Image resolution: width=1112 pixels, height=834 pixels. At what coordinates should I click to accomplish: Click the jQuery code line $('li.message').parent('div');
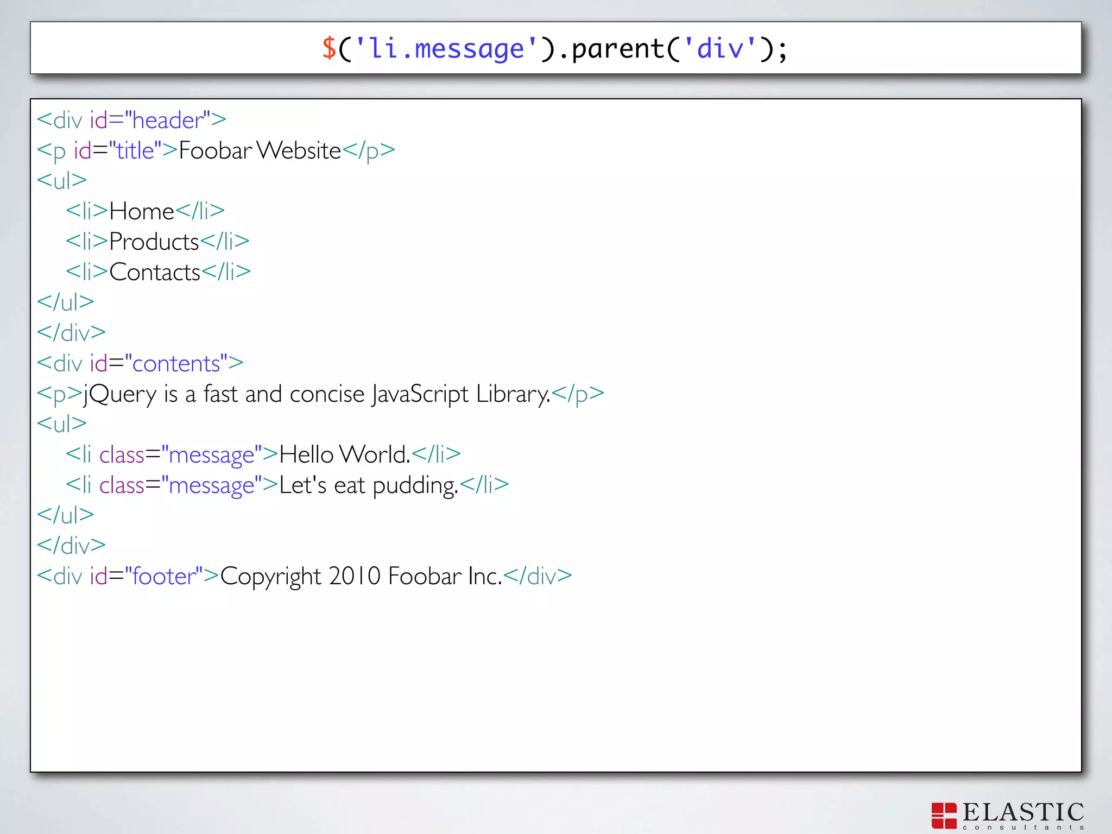click(554, 49)
